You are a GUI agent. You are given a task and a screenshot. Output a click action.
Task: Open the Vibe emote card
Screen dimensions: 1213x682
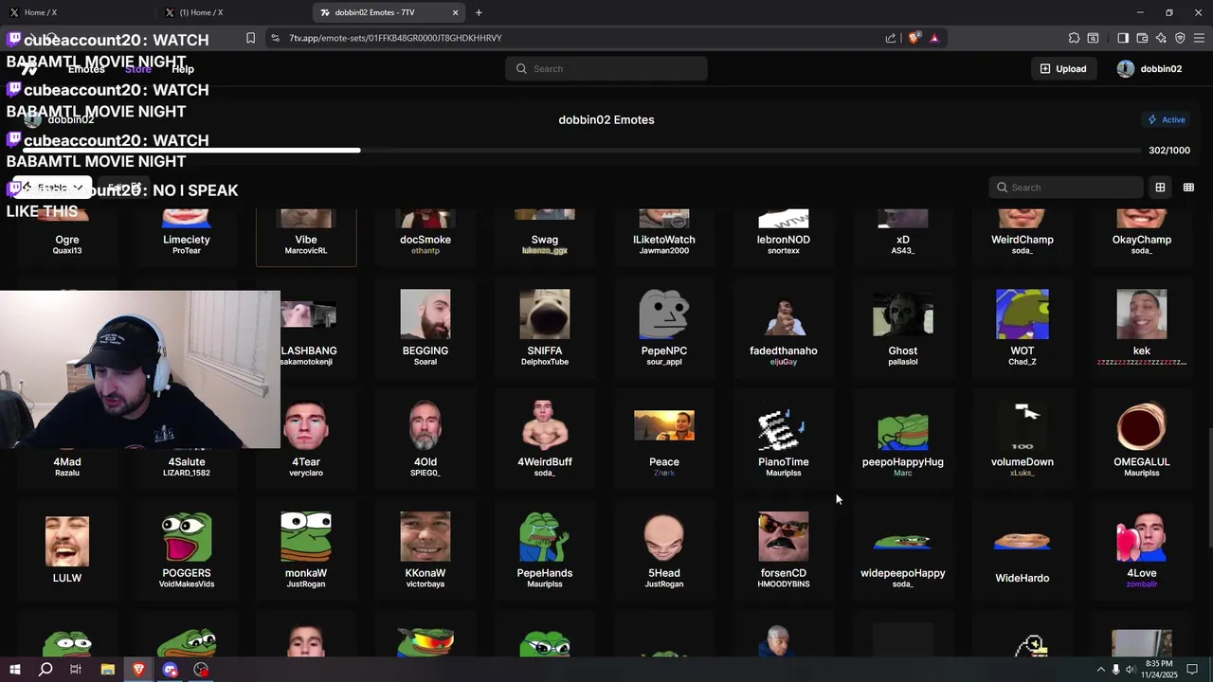point(306,238)
